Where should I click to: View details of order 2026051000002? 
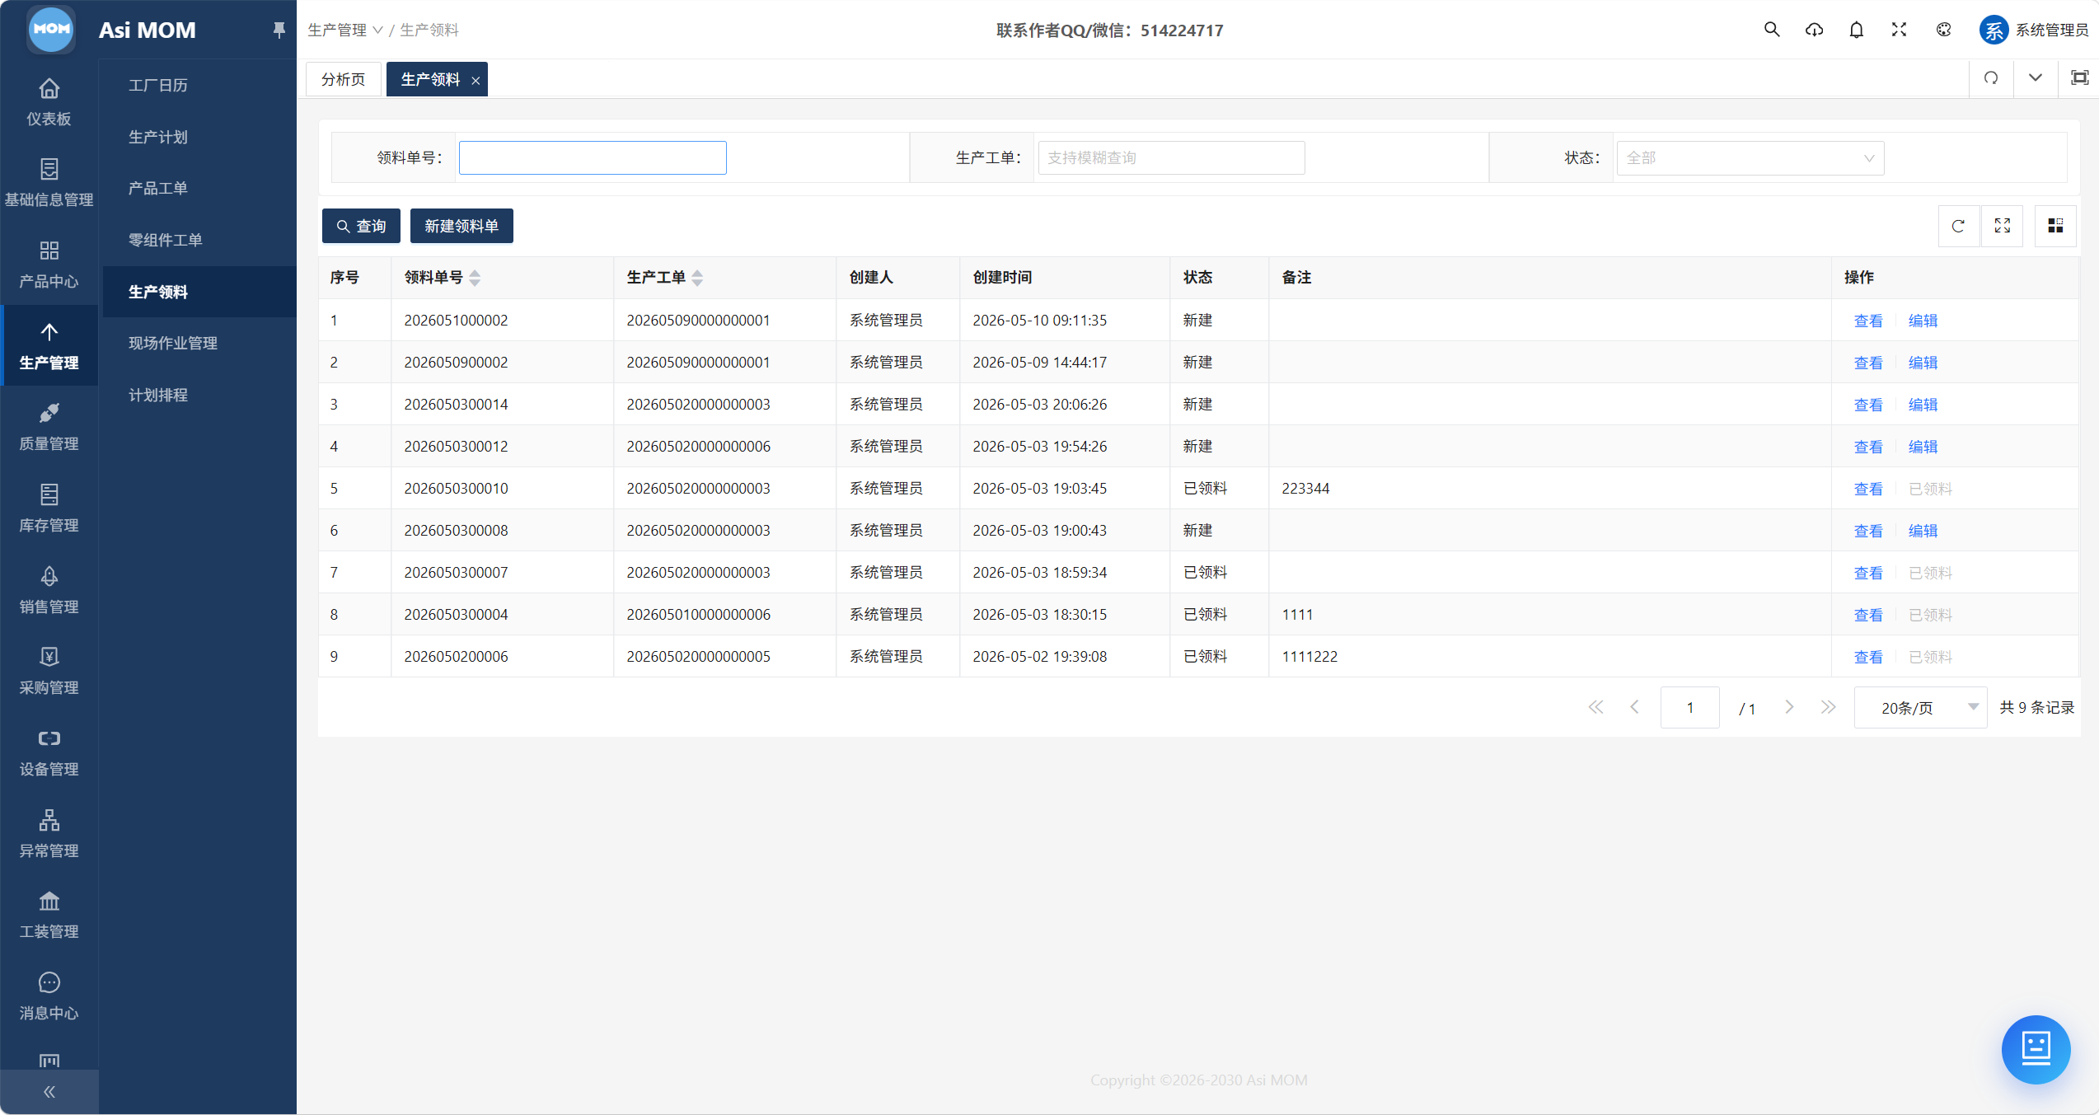coord(1867,321)
